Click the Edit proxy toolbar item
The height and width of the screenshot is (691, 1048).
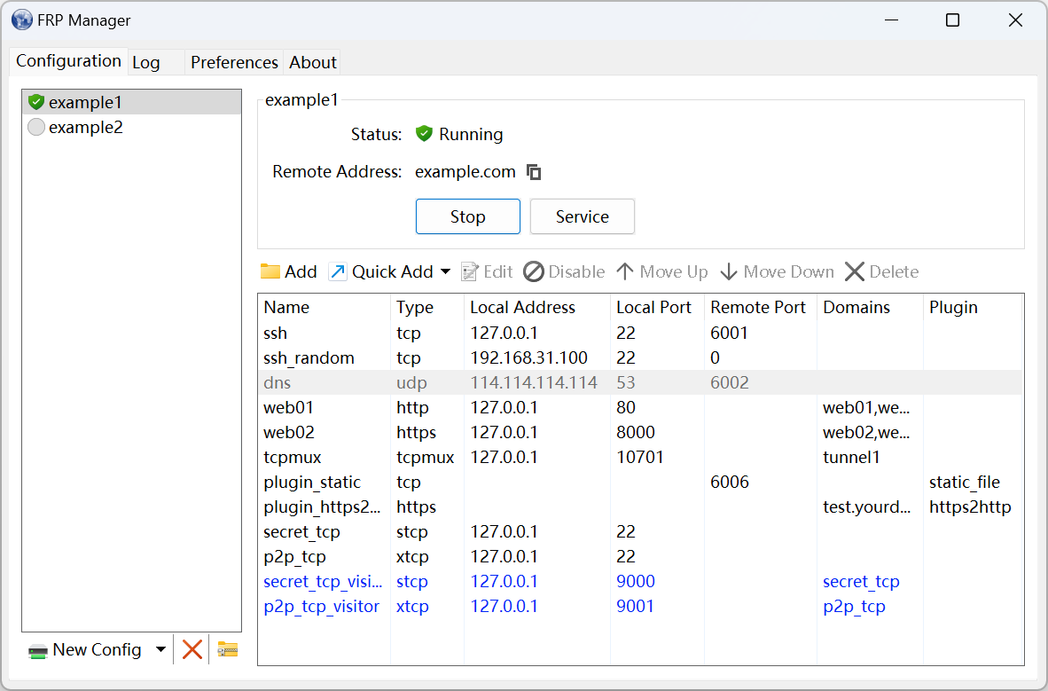tap(487, 271)
